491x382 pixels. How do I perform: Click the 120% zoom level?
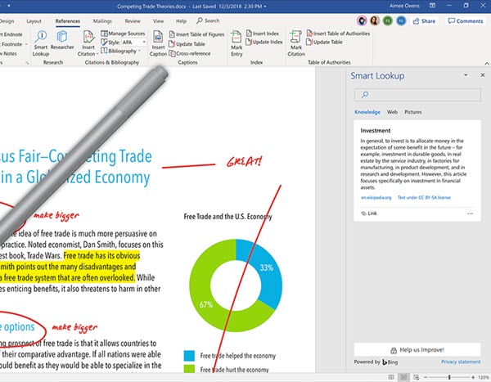(484, 377)
